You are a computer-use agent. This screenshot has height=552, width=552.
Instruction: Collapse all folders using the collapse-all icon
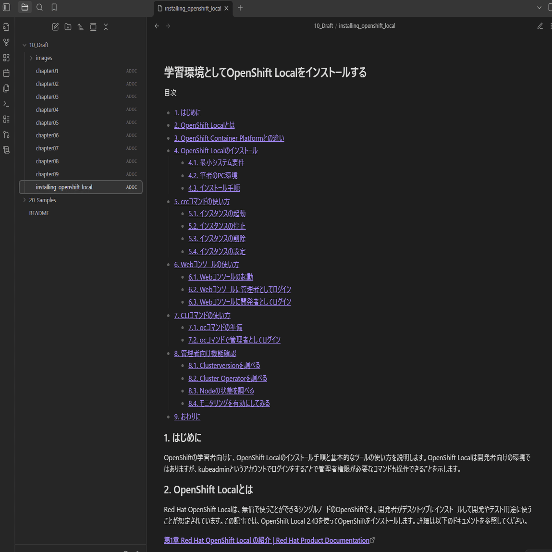(x=106, y=27)
